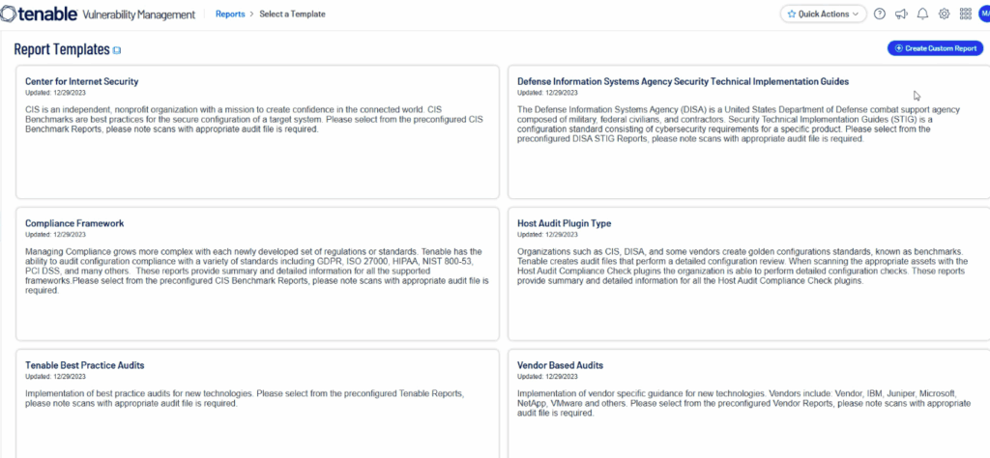
Task: Click the icon beside Report Templates heading
Action: click(117, 50)
